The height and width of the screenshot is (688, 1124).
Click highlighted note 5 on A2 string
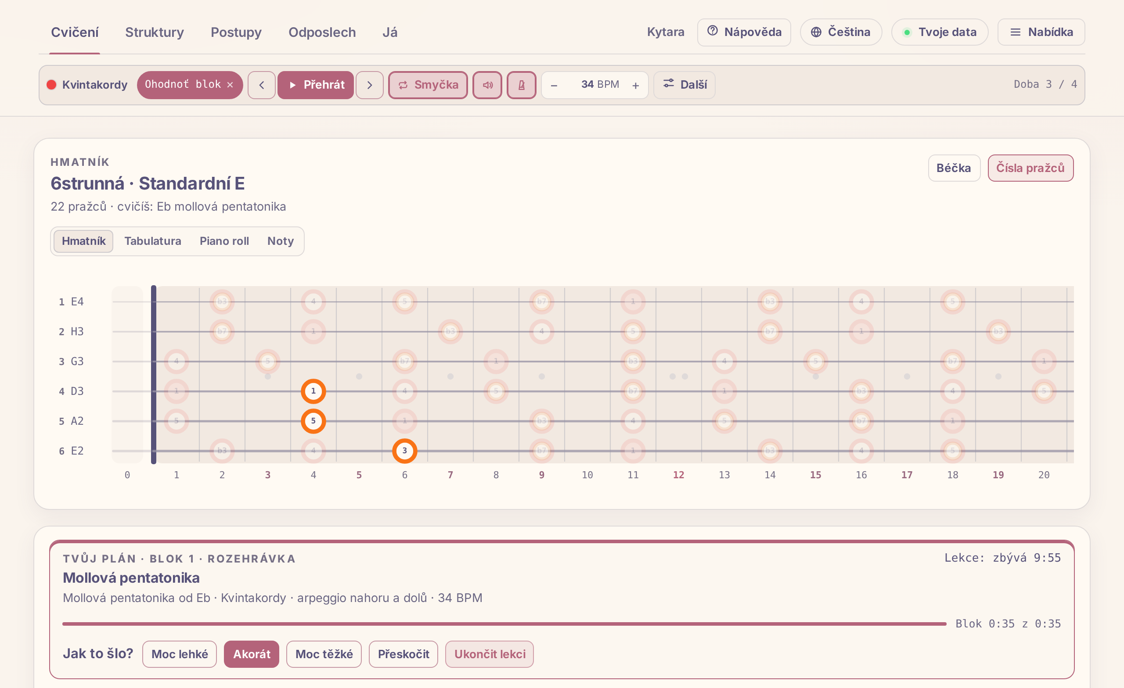pos(313,421)
